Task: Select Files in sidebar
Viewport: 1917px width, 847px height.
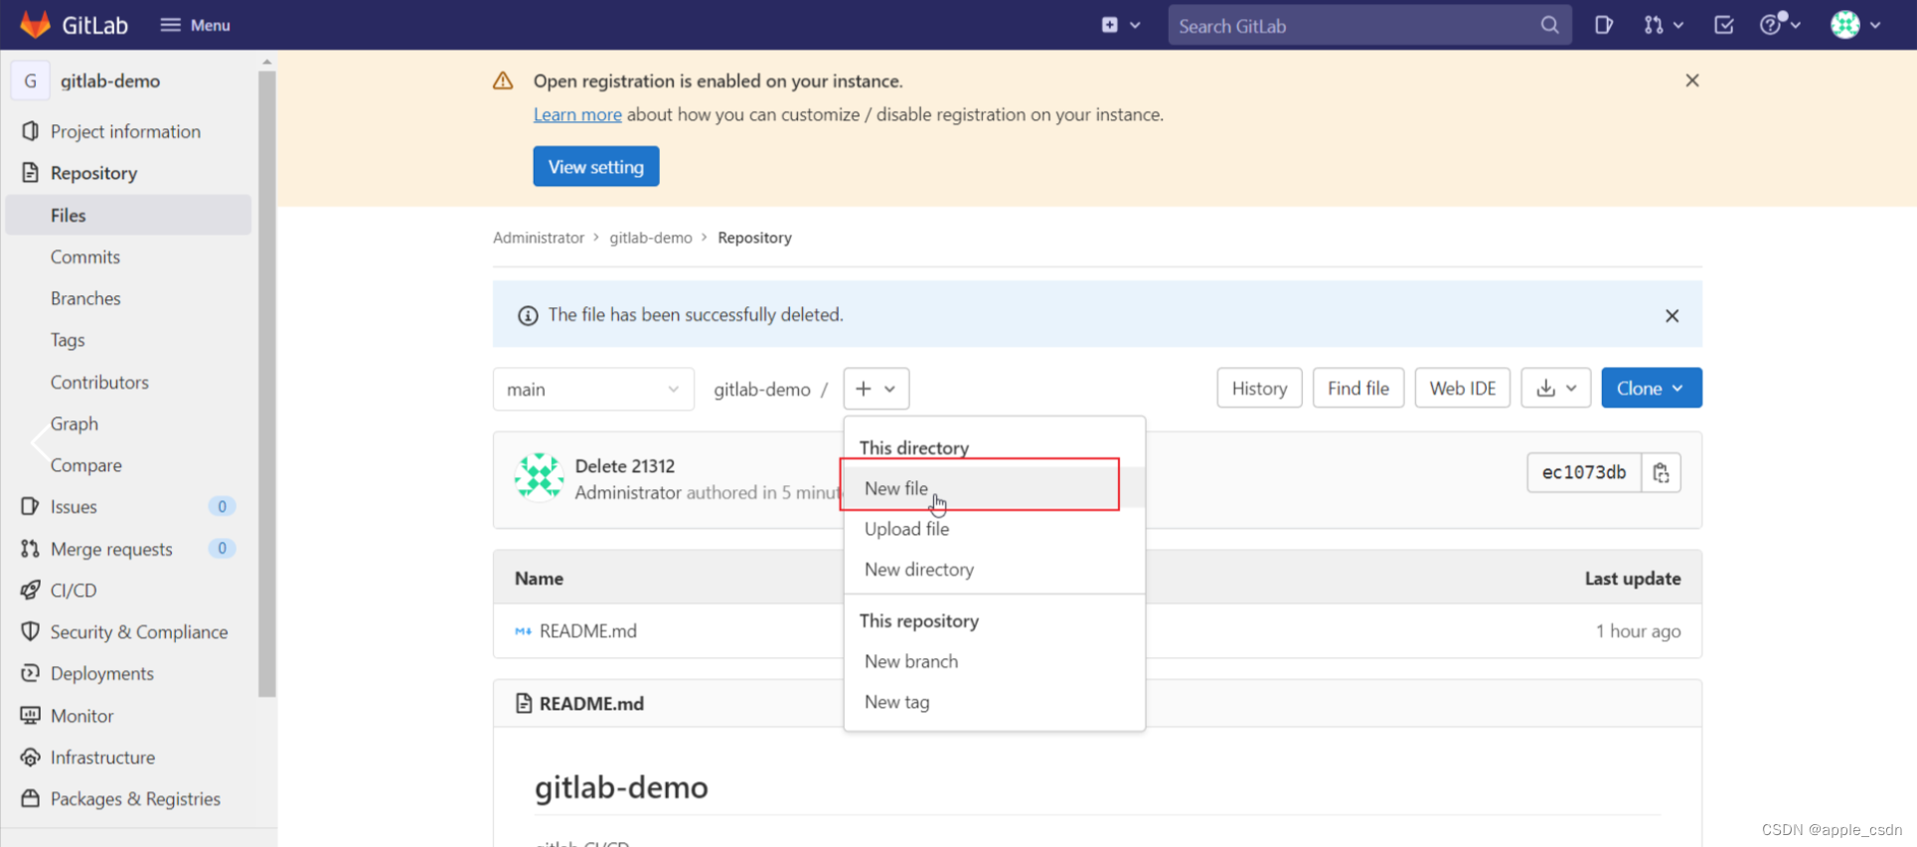Action: coord(128,215)
